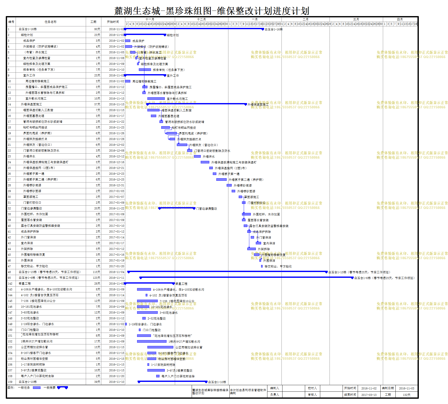Viewport: 448px width, 404px height.
Task: Select task cell 外架搭设（防护设施铺设） in row 4
Action: point(51,47)
